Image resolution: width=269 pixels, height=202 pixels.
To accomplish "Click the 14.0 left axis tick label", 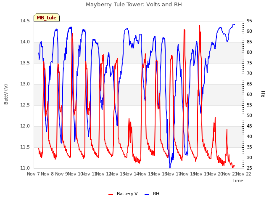I will [25, 42].
